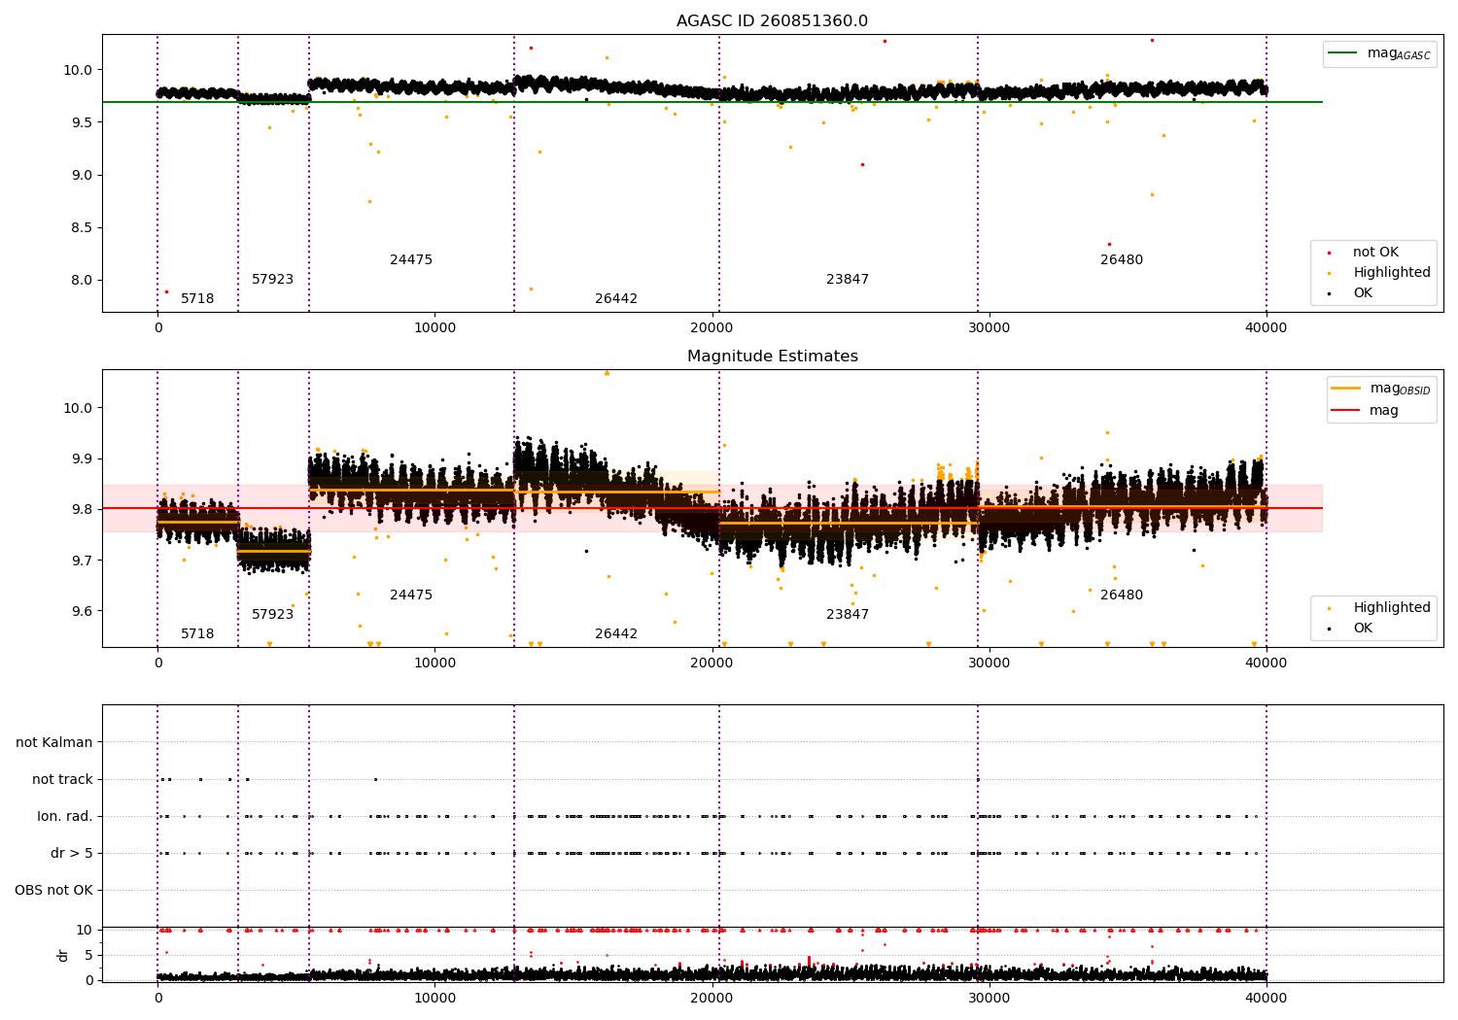
Task: Click x-axis tick 30000 under top plot
Action: [x=989, y=328]
